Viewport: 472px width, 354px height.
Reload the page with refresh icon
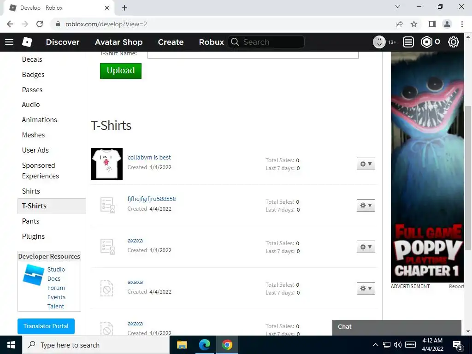(x=40, y=24)
